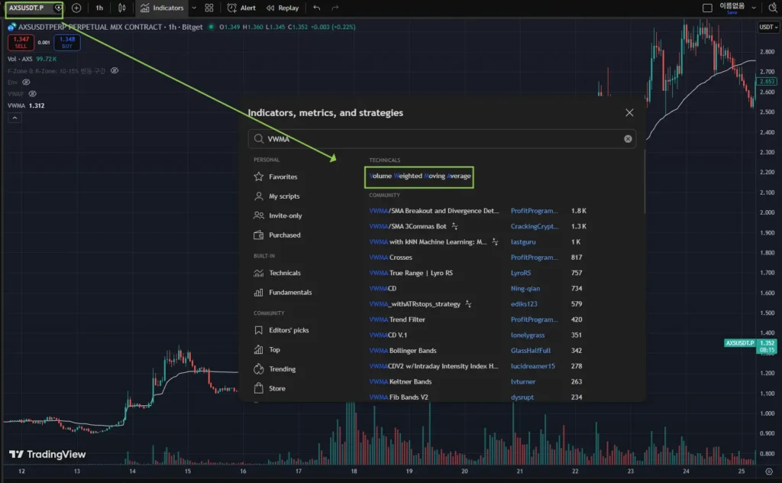
Task: Change the 1h timeframe interval
Action: [x=99, y=8]
